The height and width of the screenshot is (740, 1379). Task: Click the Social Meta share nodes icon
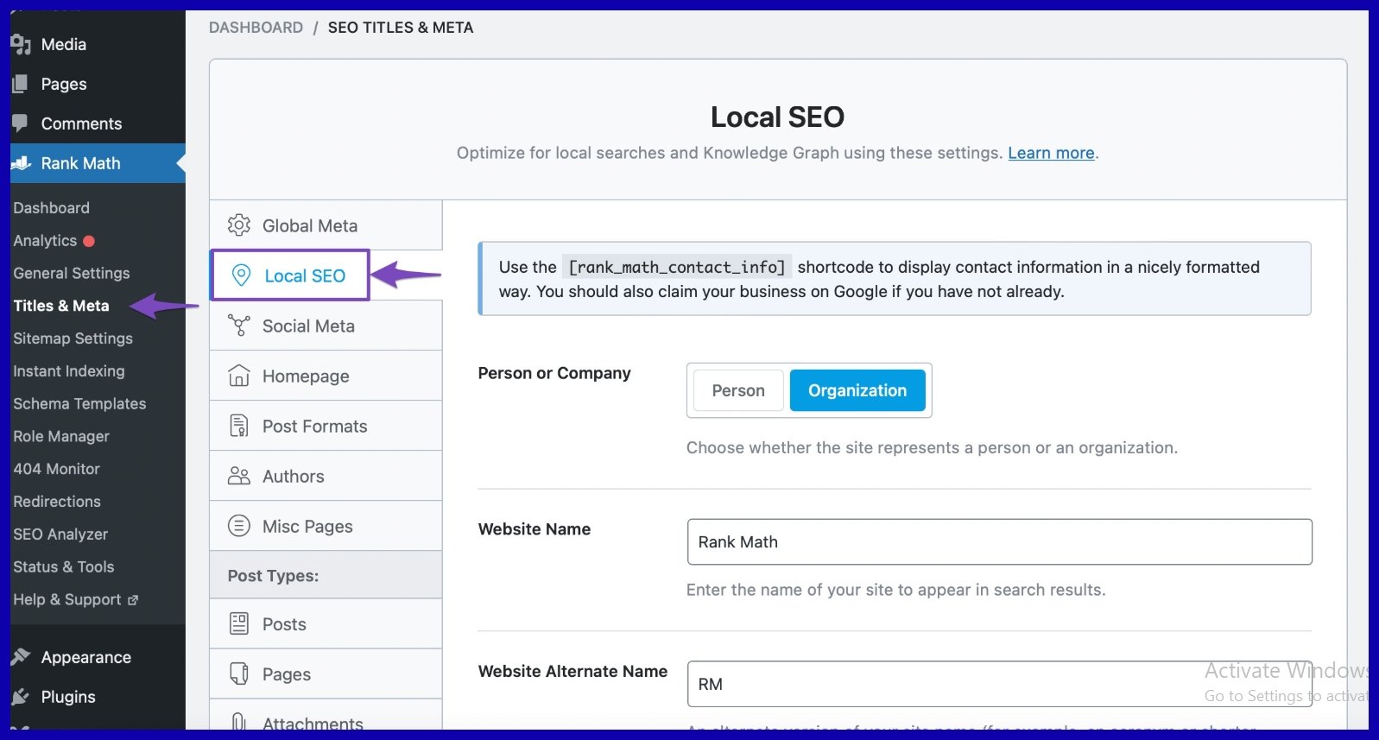click(239, 326)
